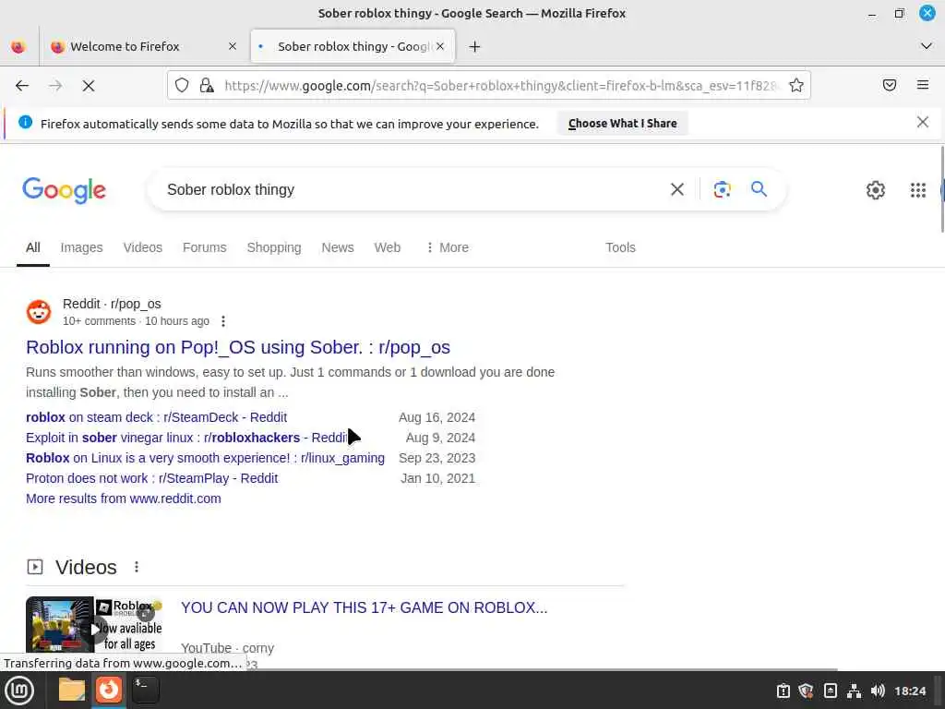Click the first tray icon with exclamation
This screenshot has width=945, height=709.
tap(783, 691)
